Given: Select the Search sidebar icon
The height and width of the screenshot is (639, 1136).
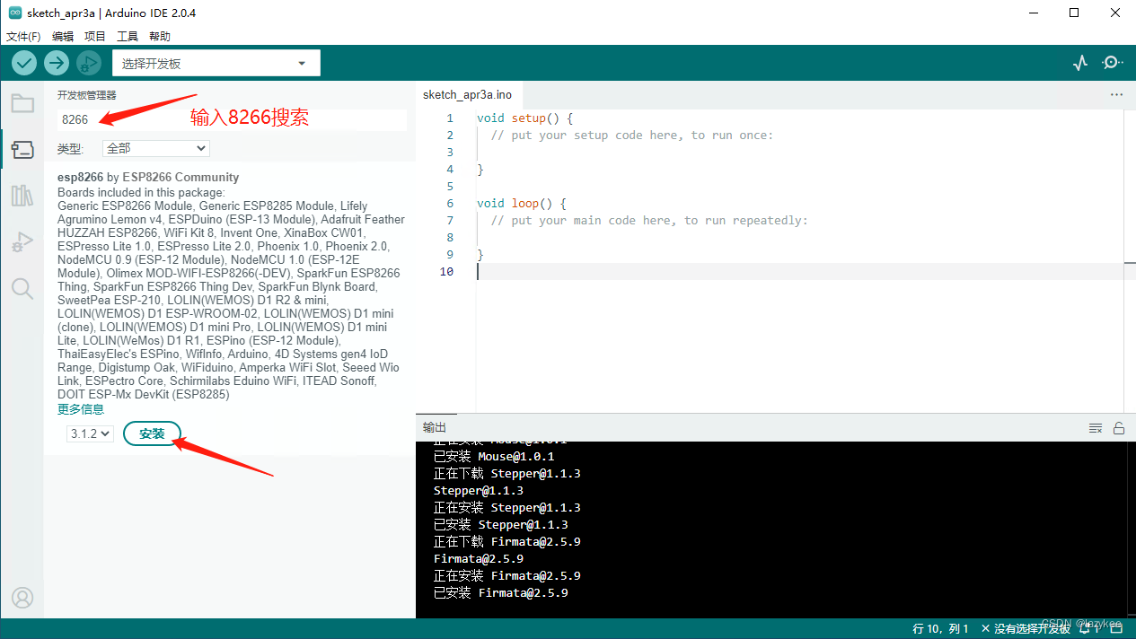Looking at the screenshot, I should [x=22, y=288].
